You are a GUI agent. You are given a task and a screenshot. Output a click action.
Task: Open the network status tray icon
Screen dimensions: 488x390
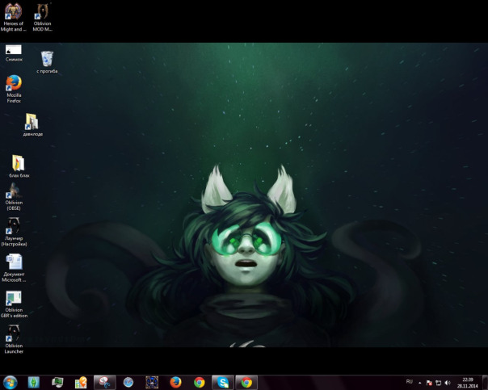pyautogui.click(x=438, y=383)
